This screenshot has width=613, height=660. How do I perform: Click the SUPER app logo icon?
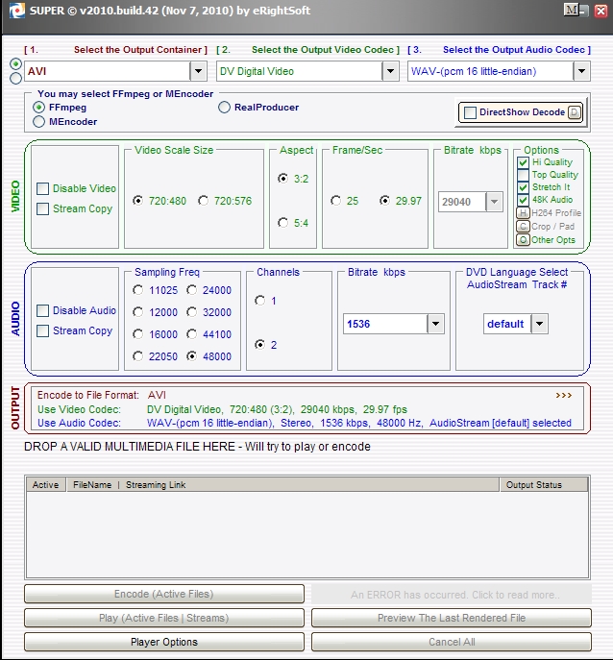(17, 11)
